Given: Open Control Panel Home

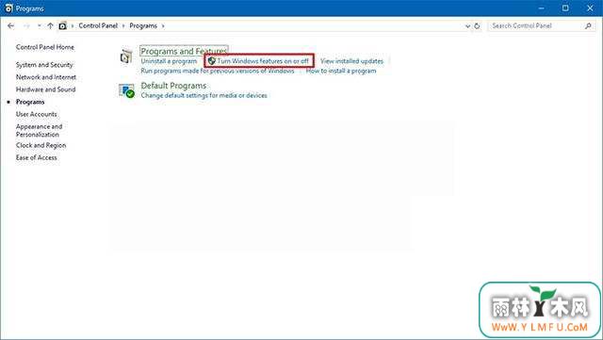Looking at the screenshot, I should tap(45, 47).
